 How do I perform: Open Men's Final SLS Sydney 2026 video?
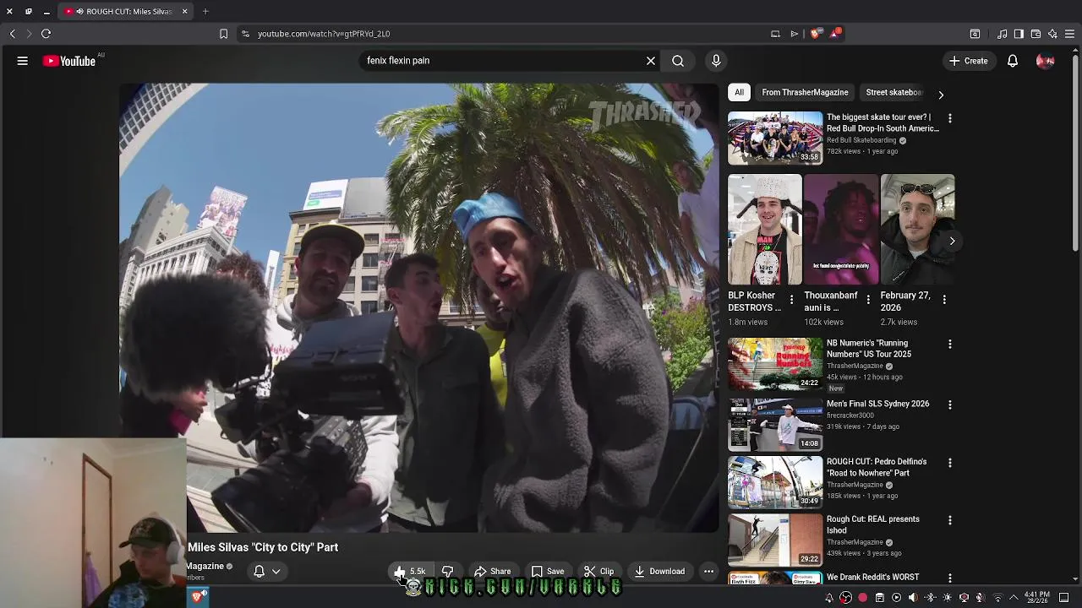877,404
